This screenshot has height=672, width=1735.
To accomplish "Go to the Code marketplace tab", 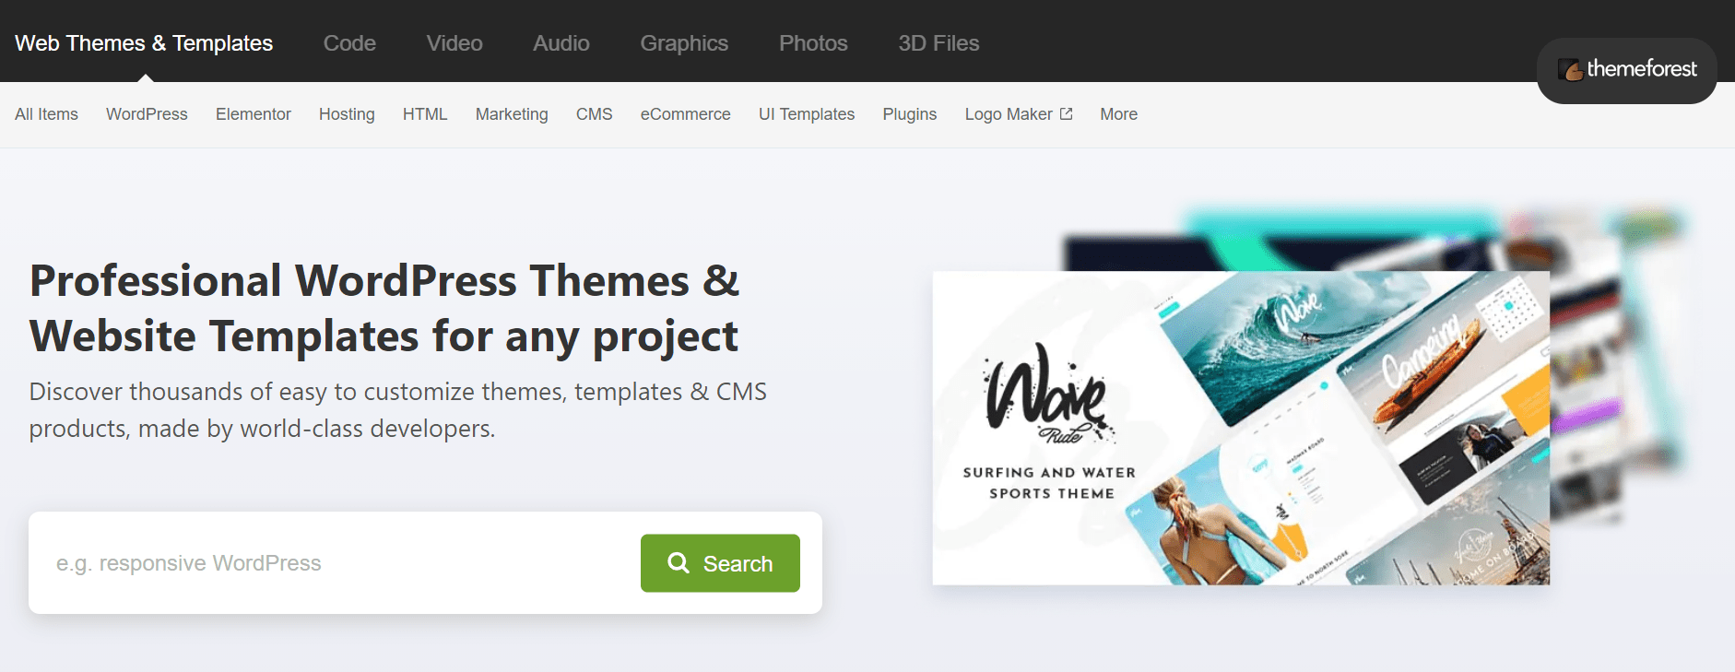I will [349, 43].
